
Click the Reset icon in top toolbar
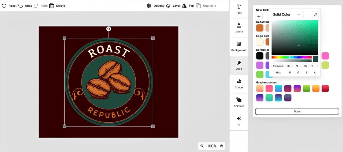coord(4,6)
